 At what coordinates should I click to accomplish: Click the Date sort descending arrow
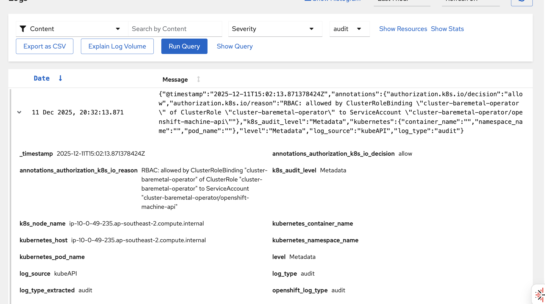click(x=60, y=78)
